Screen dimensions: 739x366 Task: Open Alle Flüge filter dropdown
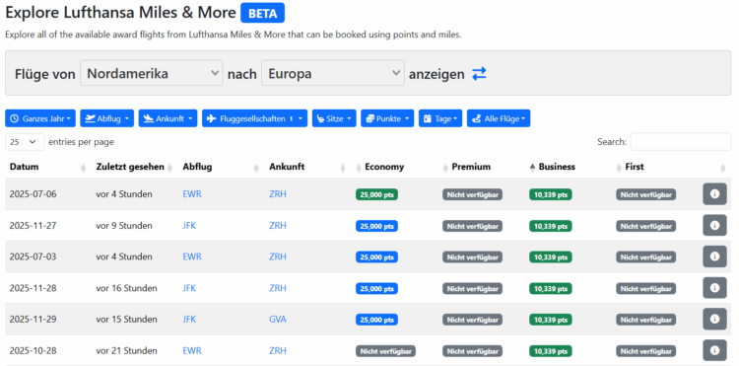click(x=499, y=118)
